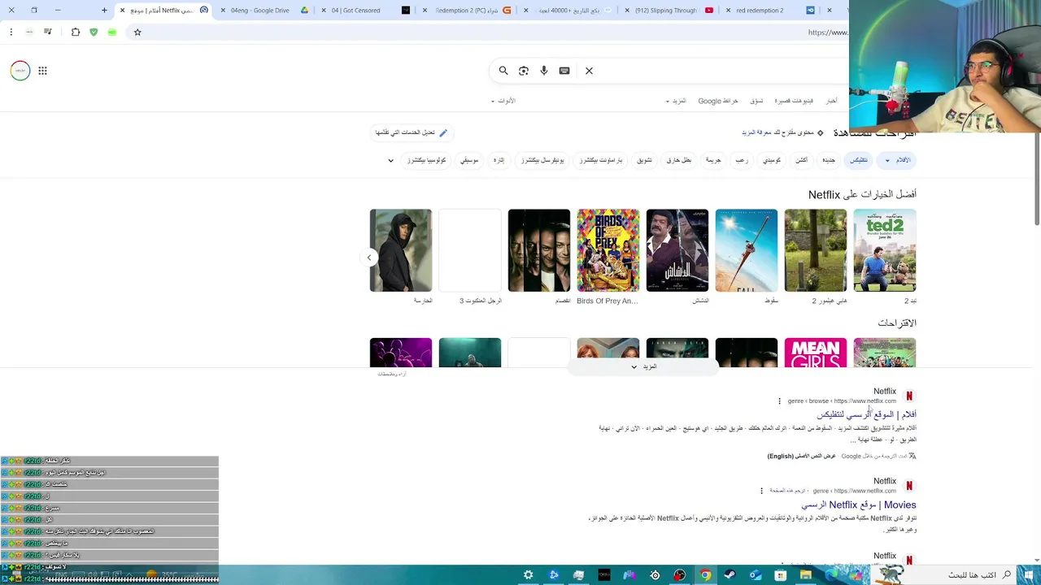Open three-dot menu beside second Netflix result
This screenshot has height=585, width=1041.
click(x=761, y=491)
